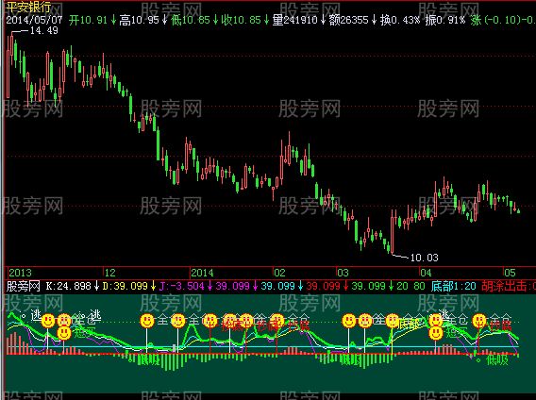Click the green 低吸 marker near May

[x=497, y=359]
